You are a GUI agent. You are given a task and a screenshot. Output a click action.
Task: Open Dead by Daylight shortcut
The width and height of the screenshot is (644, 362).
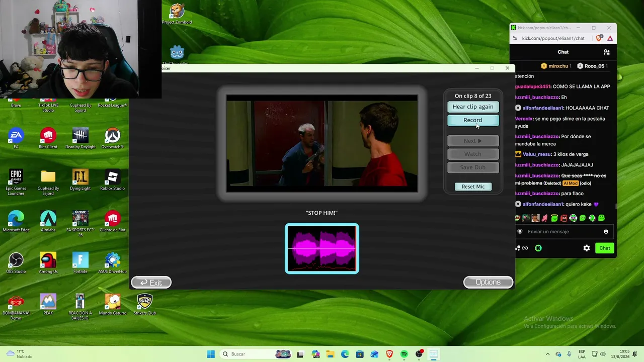click(80, 138)
